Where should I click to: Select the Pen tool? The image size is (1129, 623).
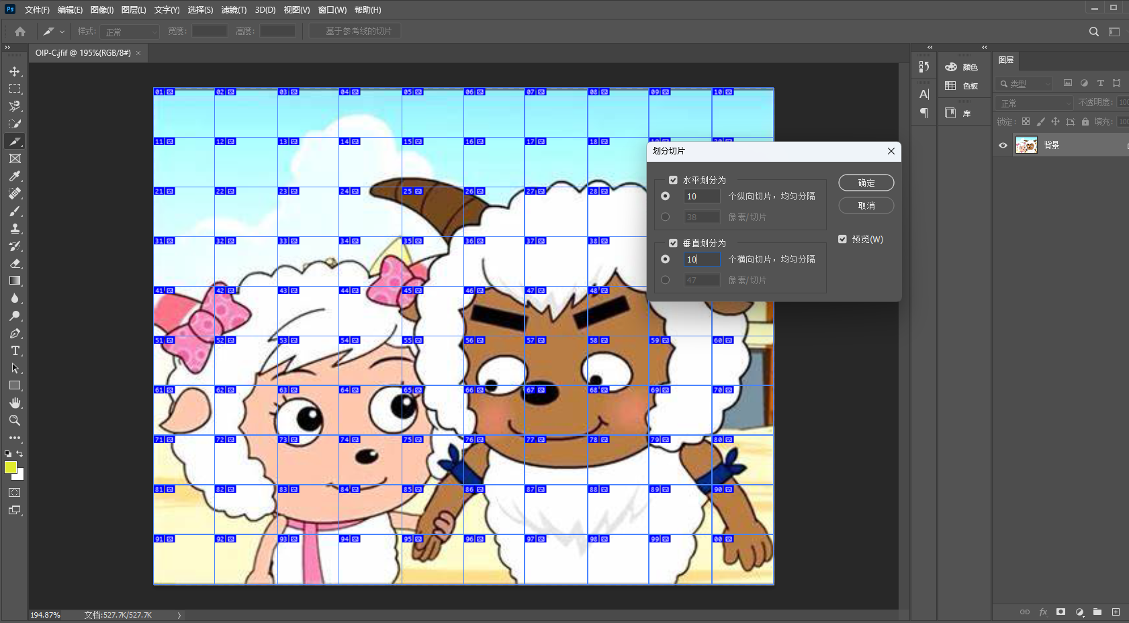[x=15, y=333]
